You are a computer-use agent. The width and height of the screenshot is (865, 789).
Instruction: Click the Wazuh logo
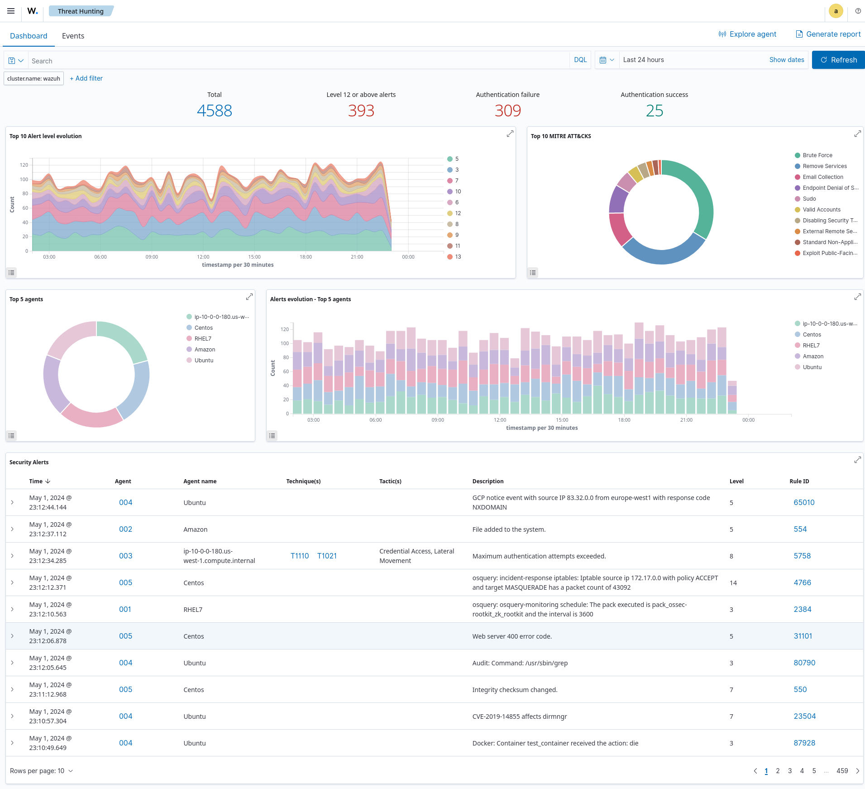coord(31,11)
